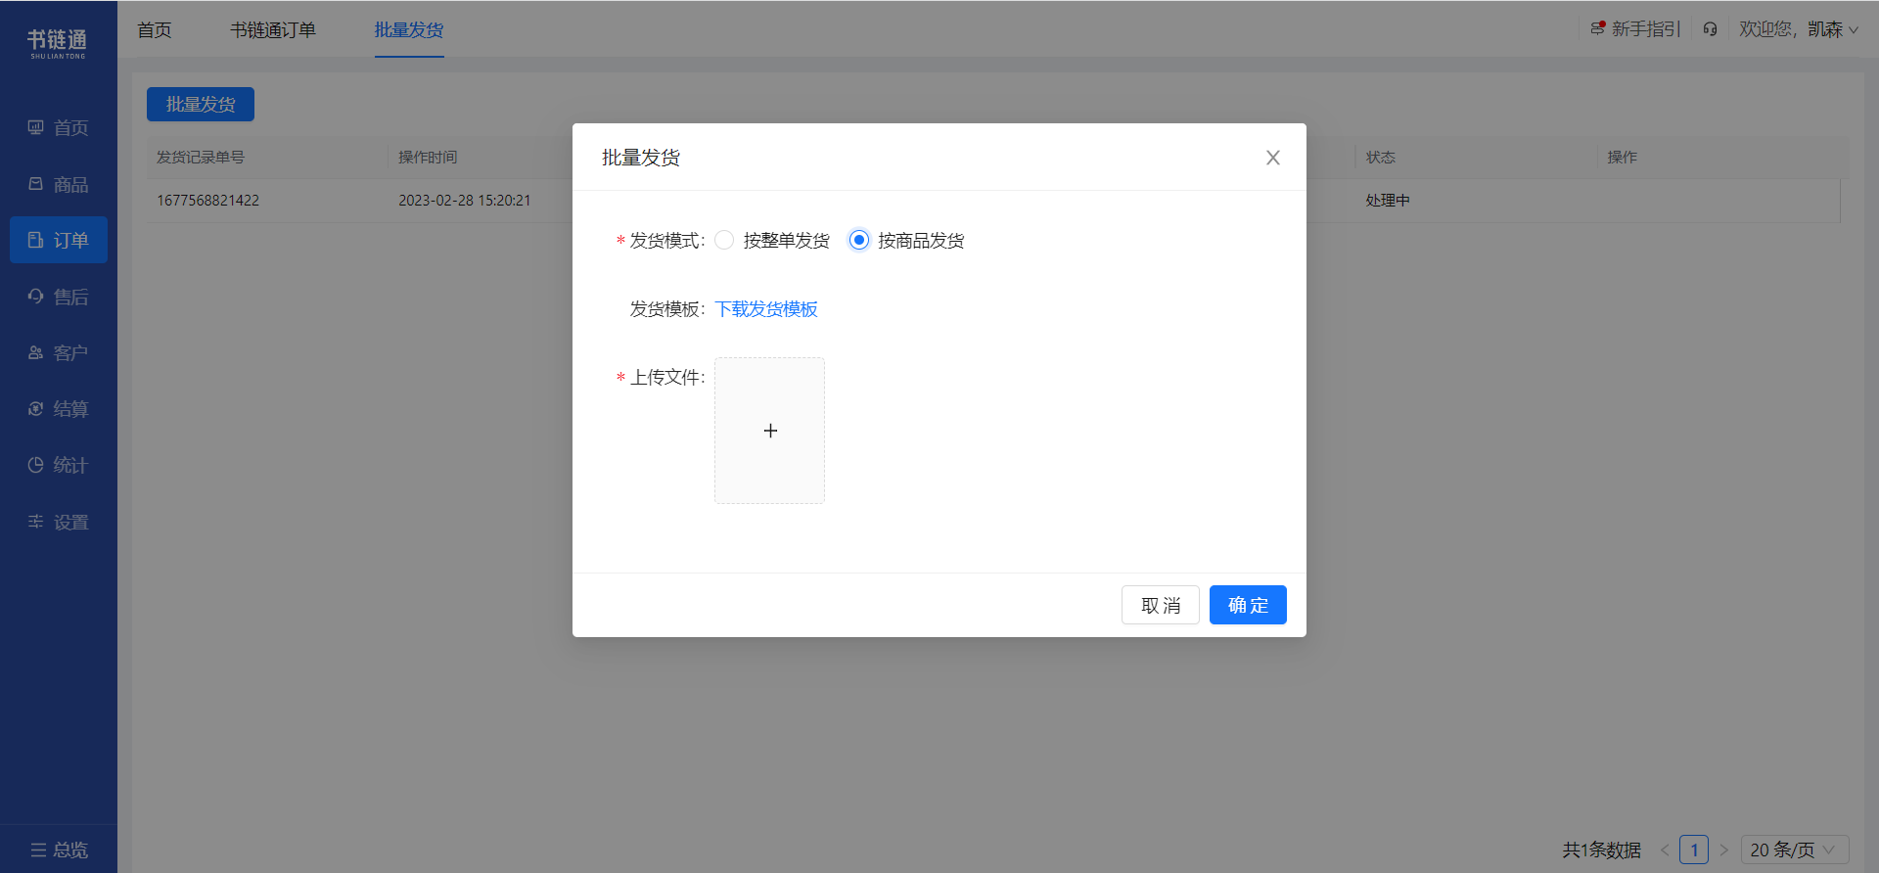The height and width of the screenshot is (873, 1879).
Task: Download the 下载发货模板 template link
Action: (x=766, y=309)
